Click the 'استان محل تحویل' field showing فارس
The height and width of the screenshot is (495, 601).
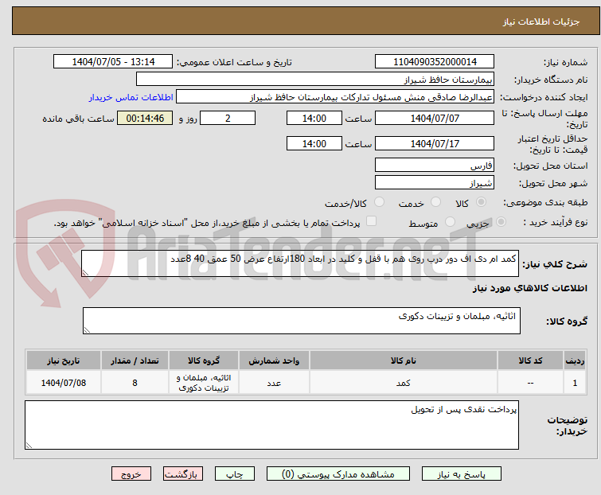[435, 166]
